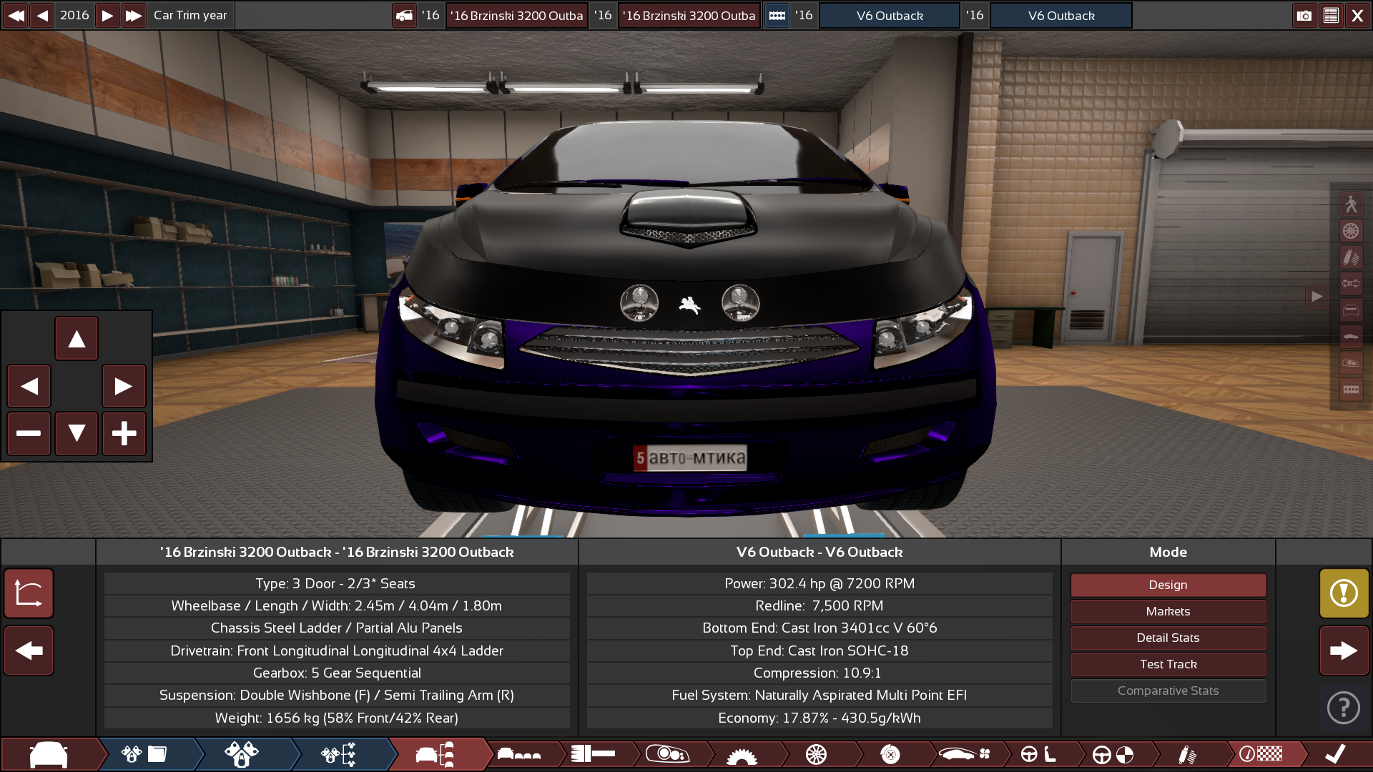Click the yellow warning indicator button

pyautogui.click(x=1344, y=593)
